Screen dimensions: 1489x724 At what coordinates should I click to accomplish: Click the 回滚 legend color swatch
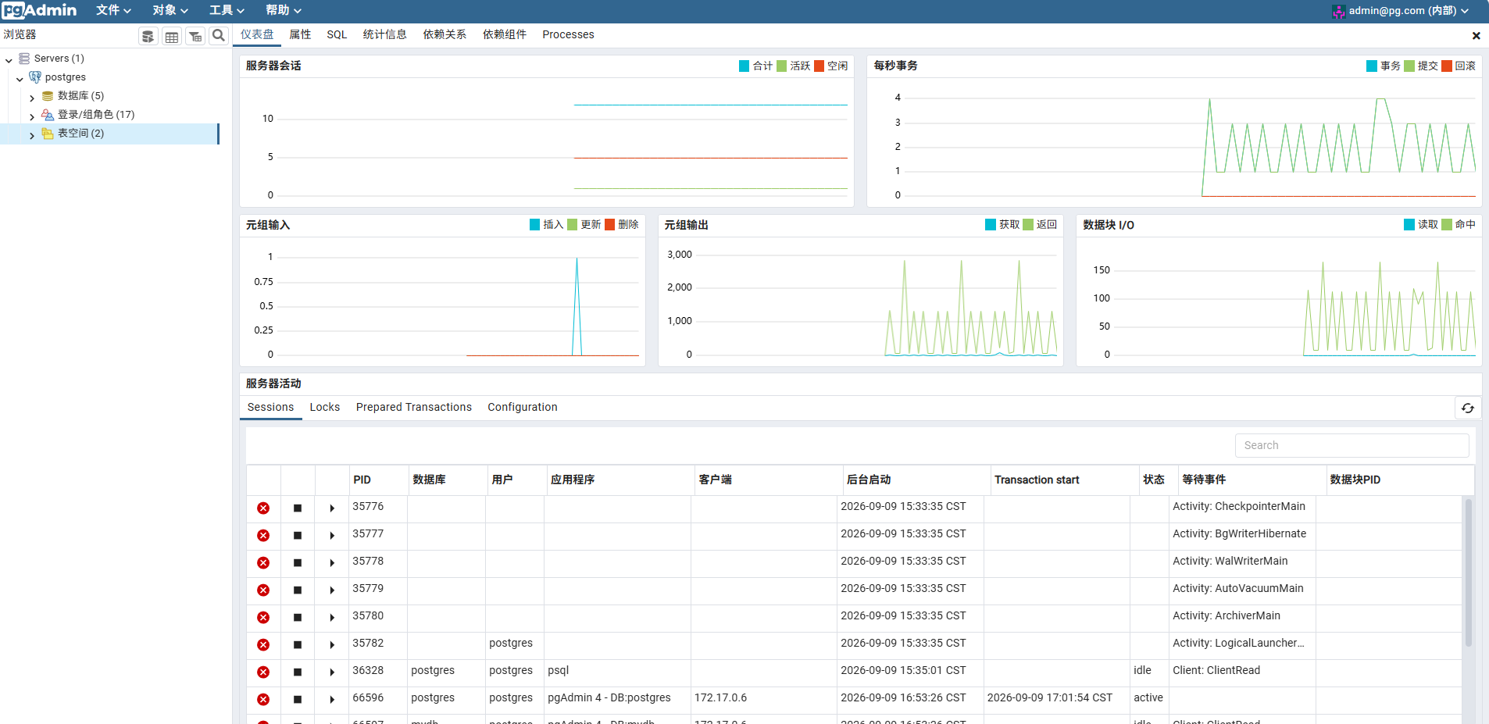tap(1447, 66)
